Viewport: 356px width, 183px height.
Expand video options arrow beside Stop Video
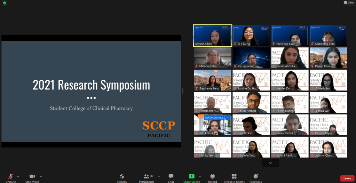[x=41, y=176]
